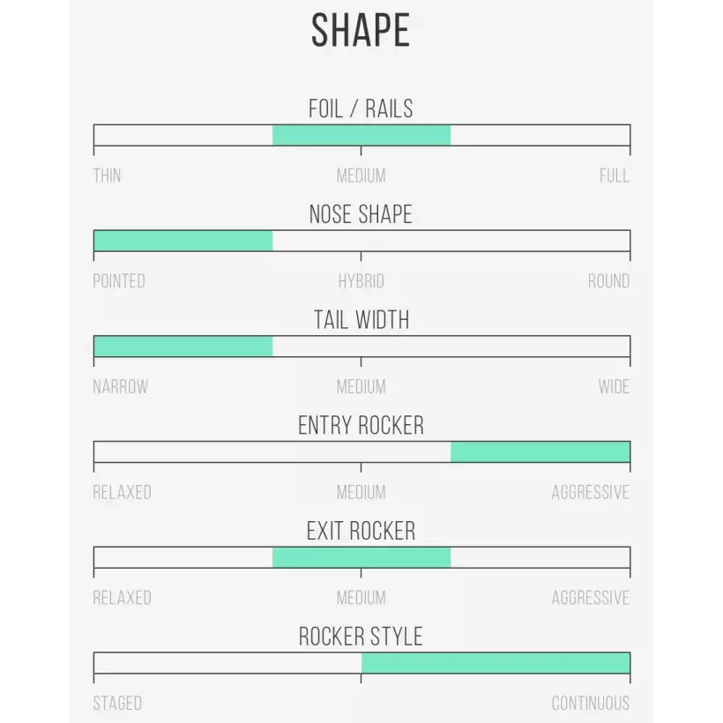This screenshot has height=723, width=723.
Task: Click the POINTED label under Nose Shape
Action: coord(119,281)
